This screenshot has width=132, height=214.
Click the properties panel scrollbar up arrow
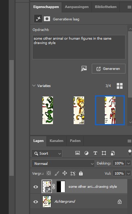coord(130,29)
